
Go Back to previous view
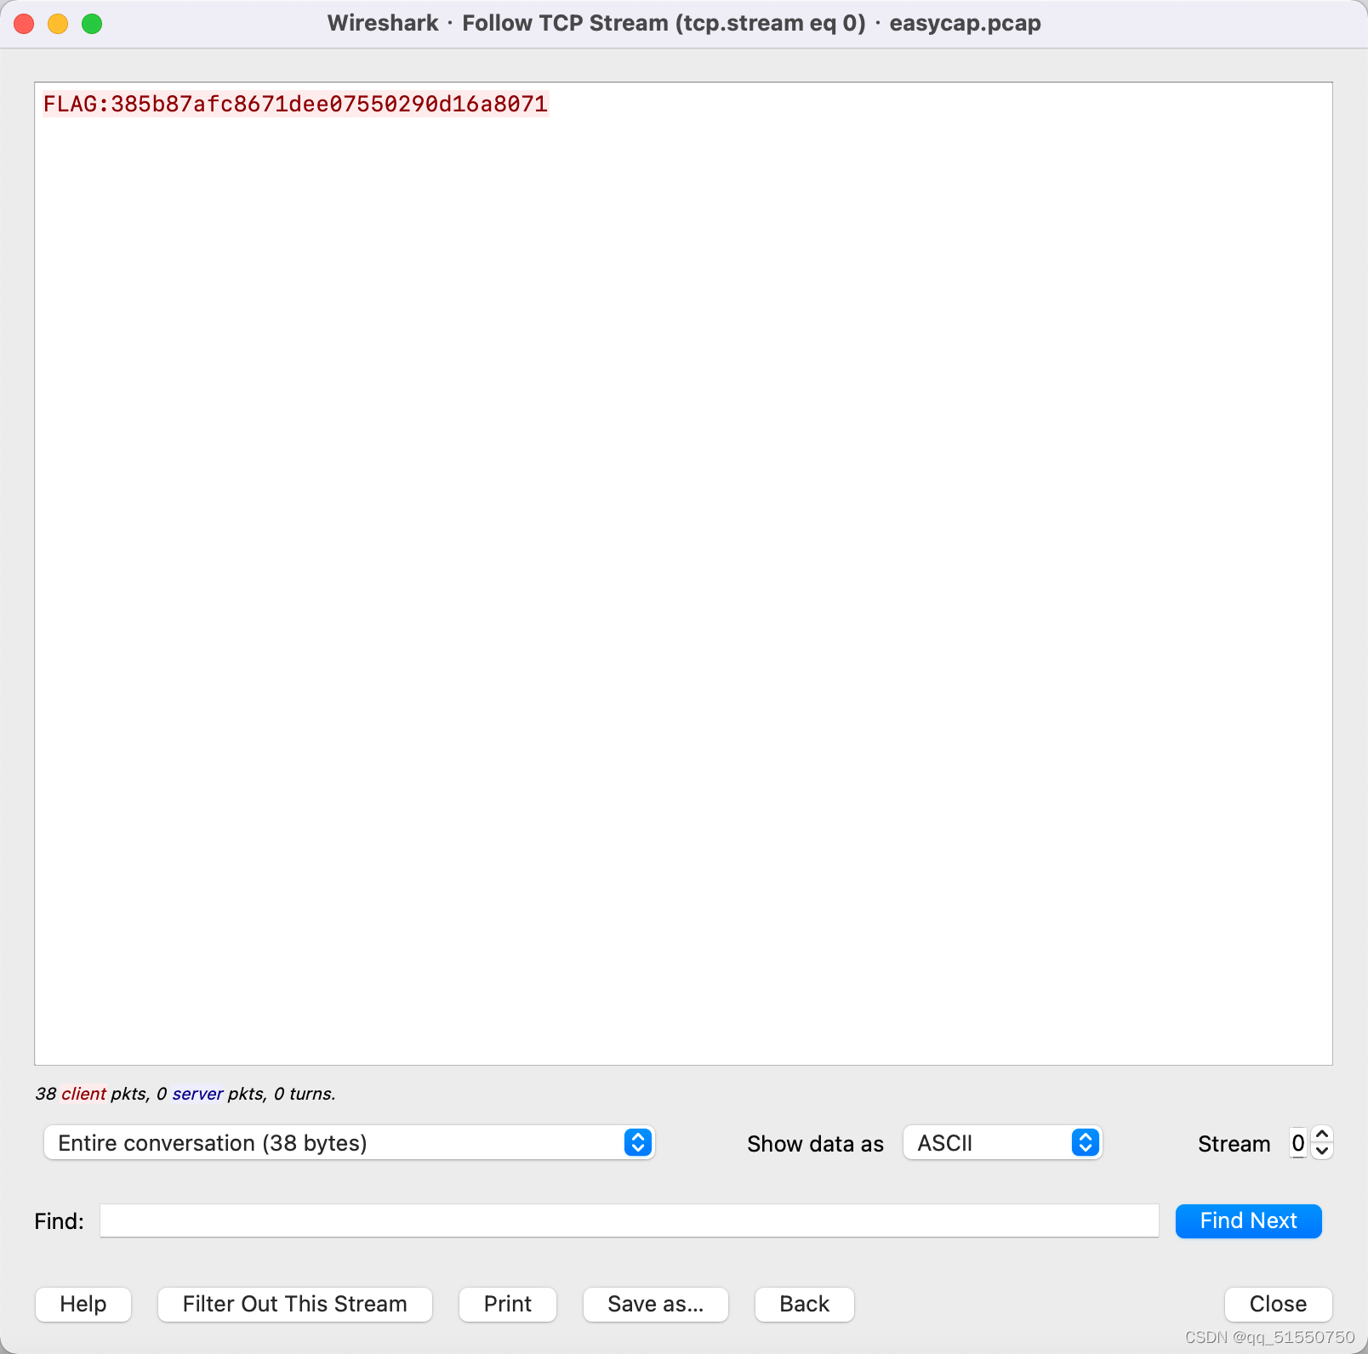(804, 1304)
